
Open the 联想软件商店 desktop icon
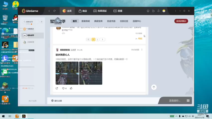[5, 74]
